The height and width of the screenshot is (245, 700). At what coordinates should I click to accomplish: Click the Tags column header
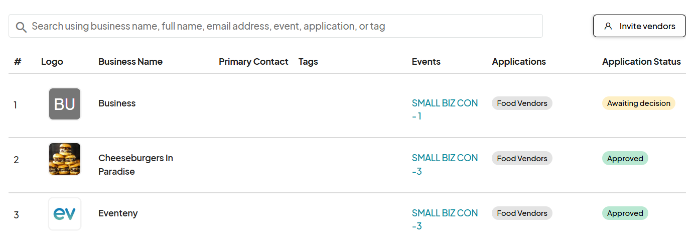click(x=308, y=62)
